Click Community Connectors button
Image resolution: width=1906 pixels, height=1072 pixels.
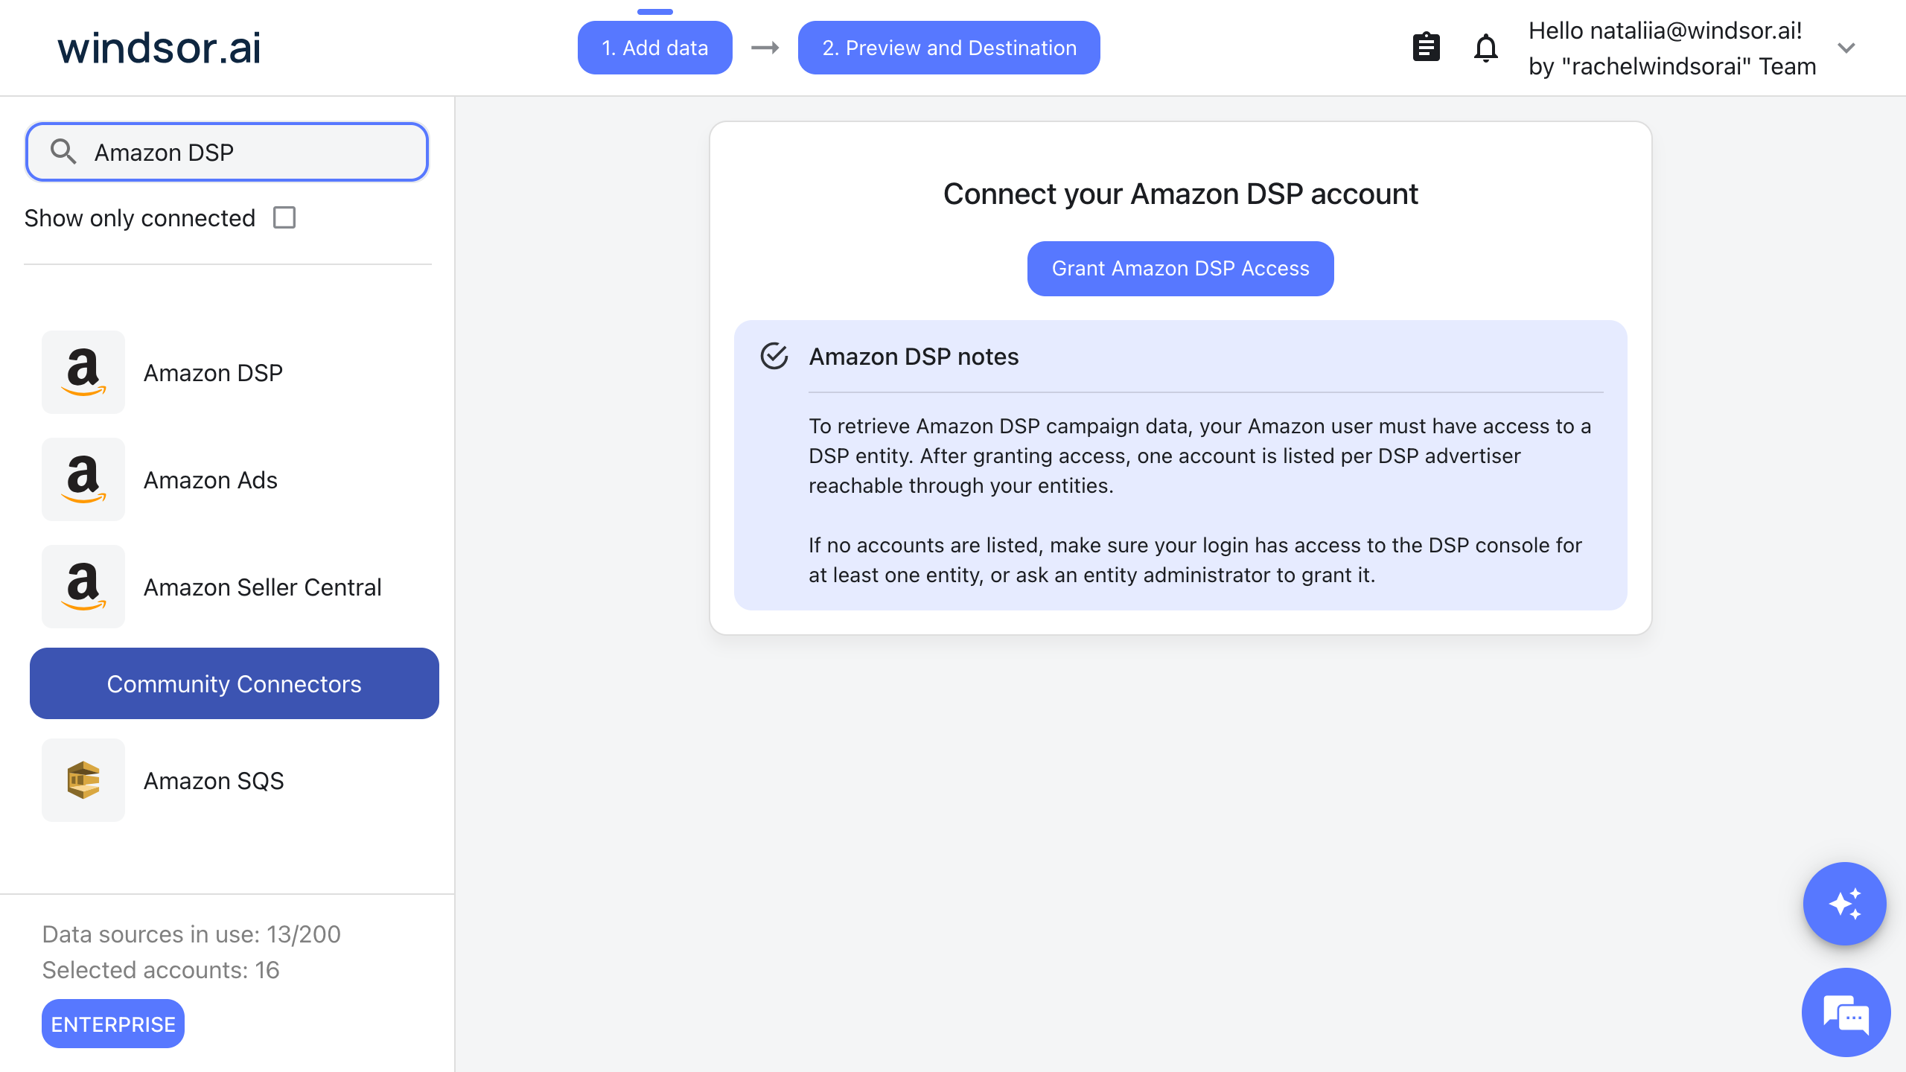235,683
